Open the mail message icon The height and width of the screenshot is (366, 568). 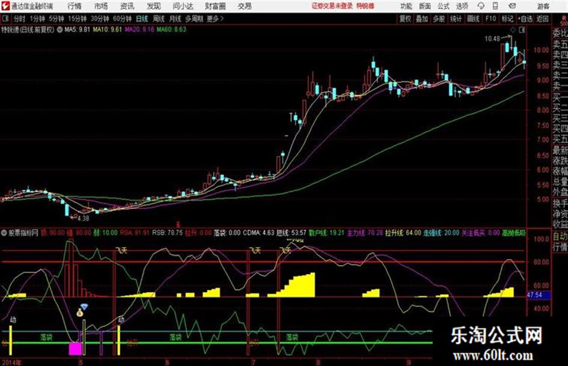coord(512,6)
